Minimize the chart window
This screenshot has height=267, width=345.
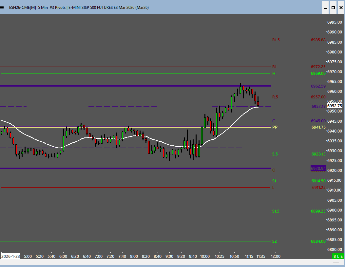325,7
